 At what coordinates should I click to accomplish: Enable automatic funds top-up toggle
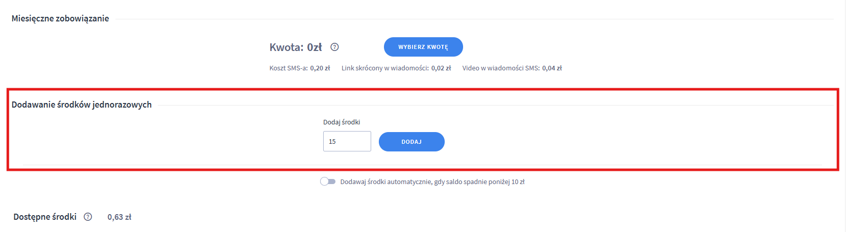coord(328,182)
